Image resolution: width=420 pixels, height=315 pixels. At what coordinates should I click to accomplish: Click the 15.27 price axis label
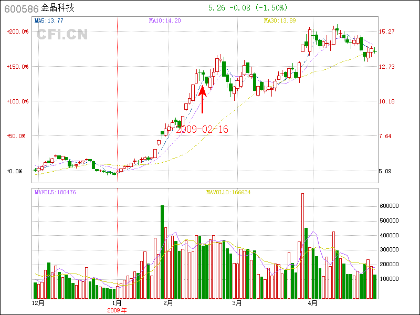387,31
